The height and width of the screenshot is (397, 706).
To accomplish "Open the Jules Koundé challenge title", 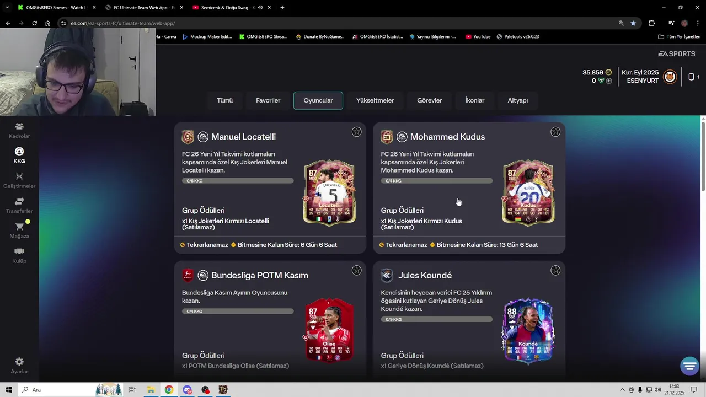I will coord(425,275).
